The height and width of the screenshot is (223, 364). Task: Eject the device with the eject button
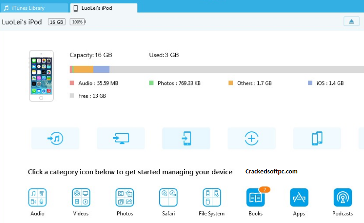(352, 21)
